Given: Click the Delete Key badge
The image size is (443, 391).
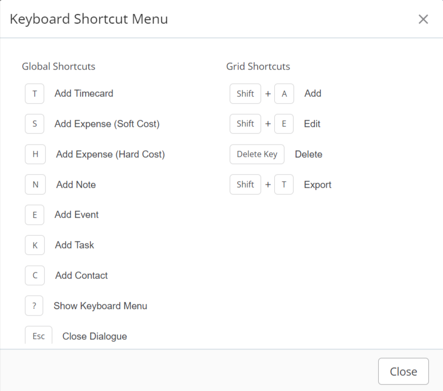Looking at the screenshot, I should tap(257, 154).
